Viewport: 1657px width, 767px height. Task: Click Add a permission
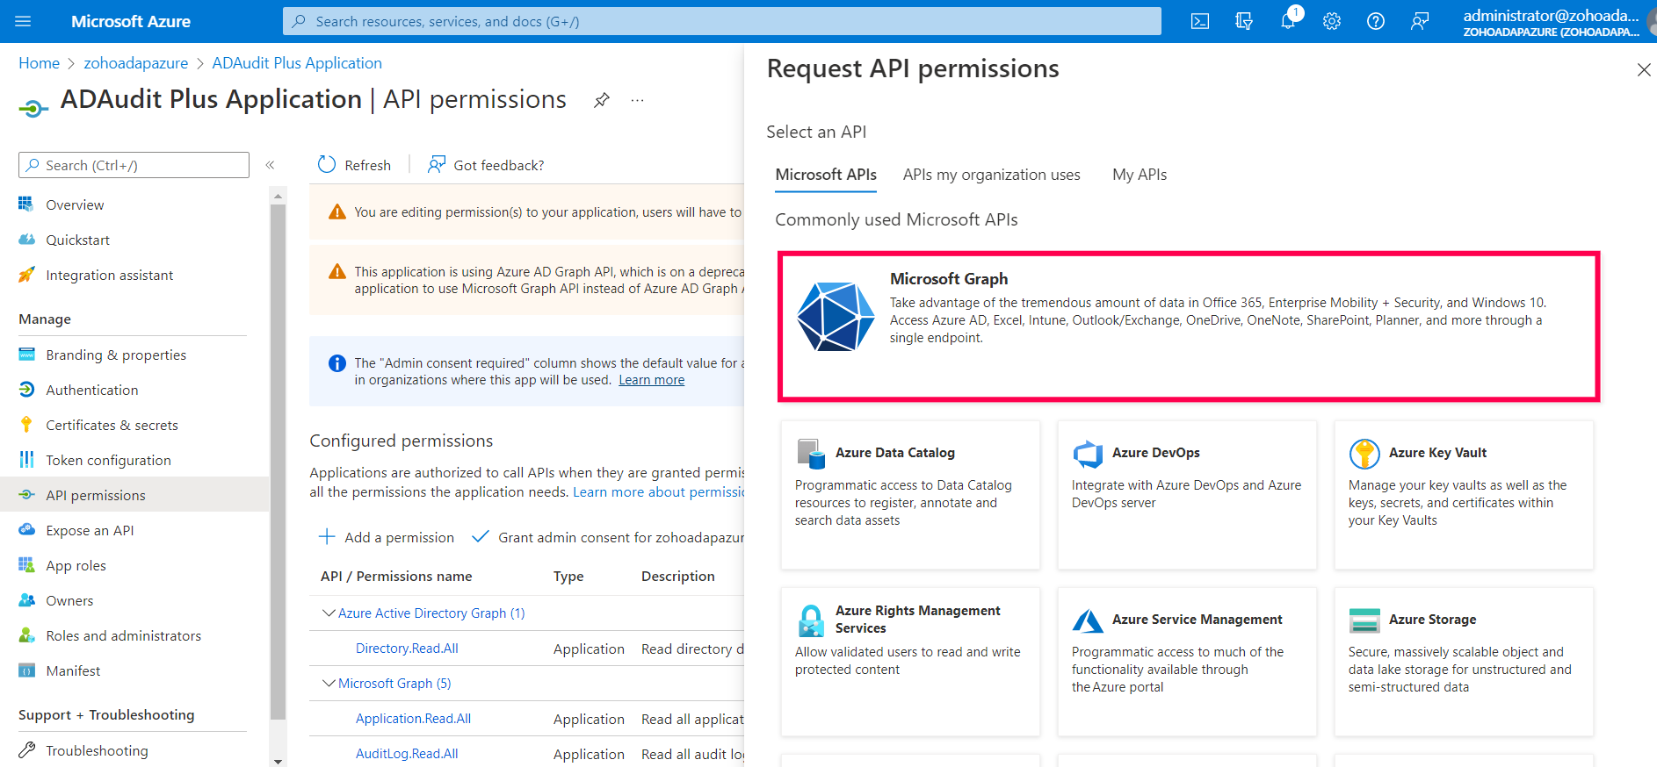click(x=387, y=537)
